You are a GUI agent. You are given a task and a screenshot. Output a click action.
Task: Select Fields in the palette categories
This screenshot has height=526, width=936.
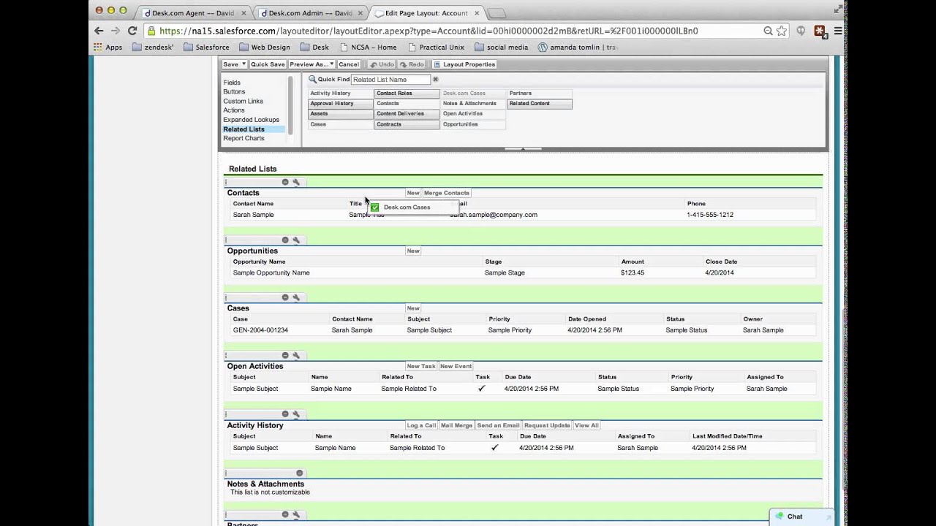coord(232,83)
